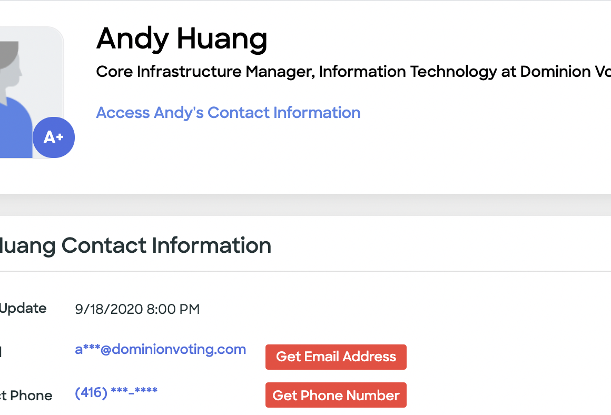Click the A+ badge on profile photo
611x415 pixels.
pyautogui.click(x=54, y=137)
